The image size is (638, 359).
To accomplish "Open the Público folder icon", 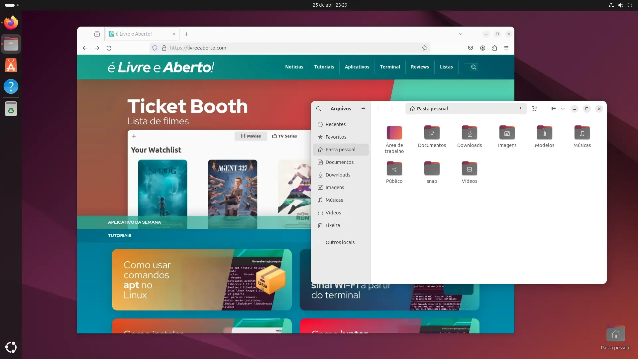I will click(x=394, y=172).
